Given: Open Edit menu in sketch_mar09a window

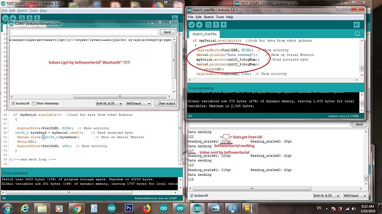Looking at the screenshot, I should click(199, 17).
